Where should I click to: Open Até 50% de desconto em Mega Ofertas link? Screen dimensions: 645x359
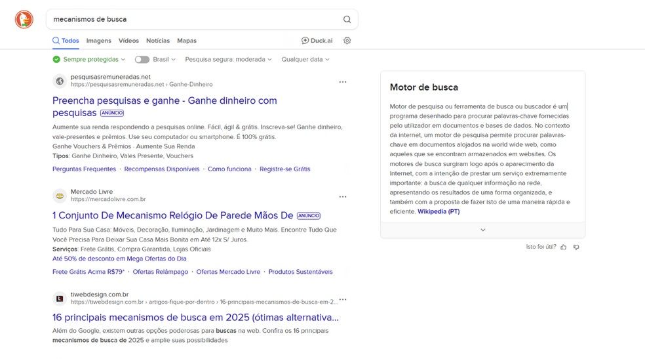119,259
